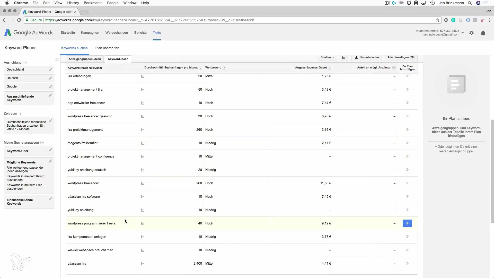Open help for Vorgeschlagenes Gebot column
Image resolution: width=494 pixels, height=278 pixels.
coord(330,68)
